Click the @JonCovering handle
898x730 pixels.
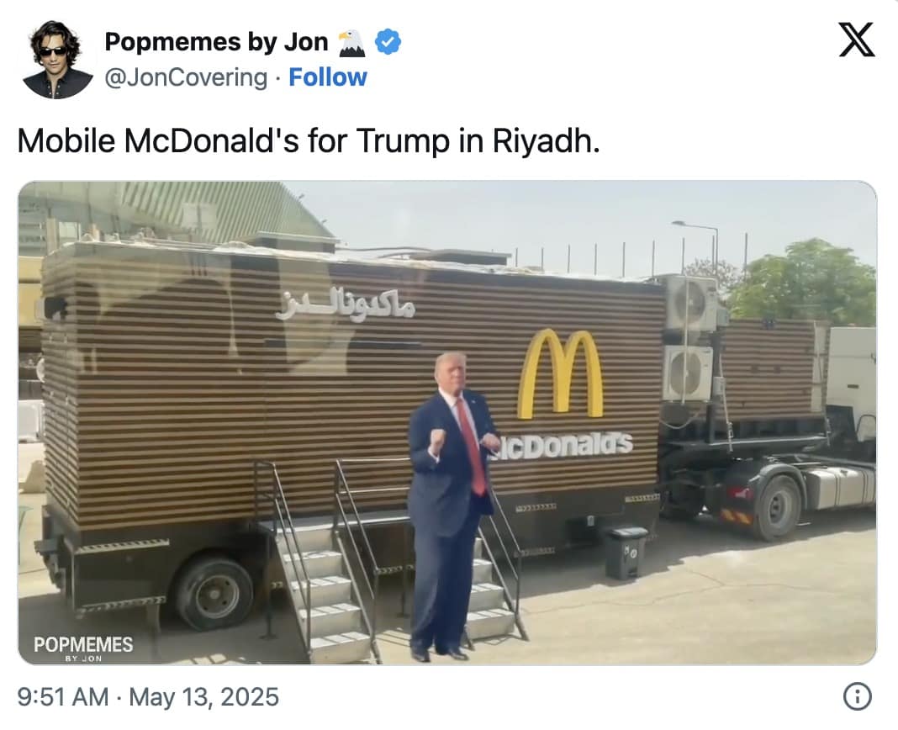[x=186, y=78]
